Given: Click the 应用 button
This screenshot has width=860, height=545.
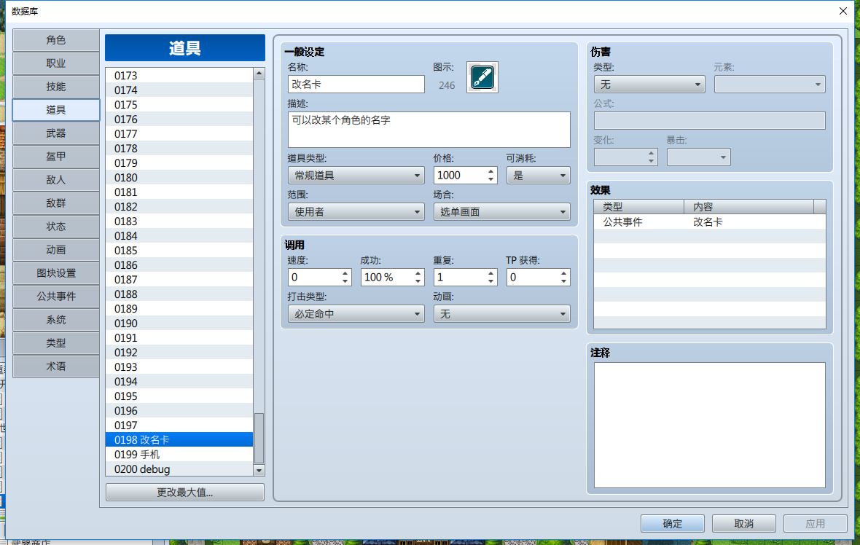Looking at the screenshot, I should point(815,524).
